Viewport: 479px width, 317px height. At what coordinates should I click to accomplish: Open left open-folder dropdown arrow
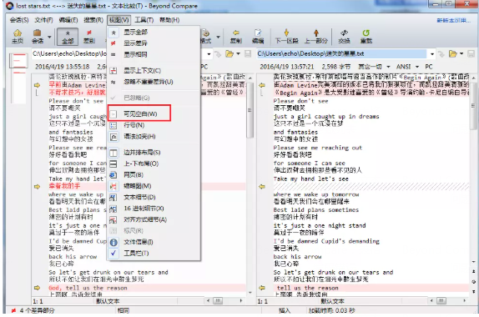(238, 54)
